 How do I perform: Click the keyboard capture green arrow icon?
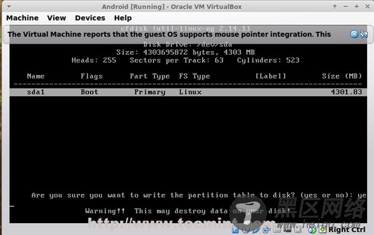[x=323, y=230]
